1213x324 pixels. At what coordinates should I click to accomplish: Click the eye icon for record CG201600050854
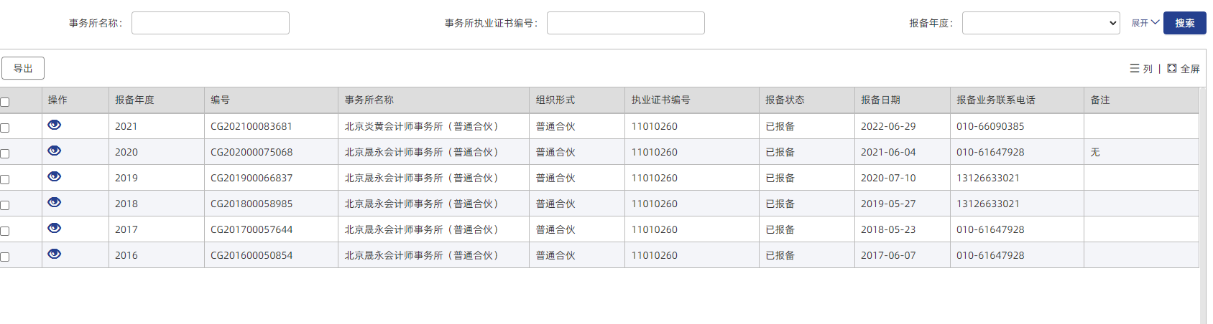(55, 254)
